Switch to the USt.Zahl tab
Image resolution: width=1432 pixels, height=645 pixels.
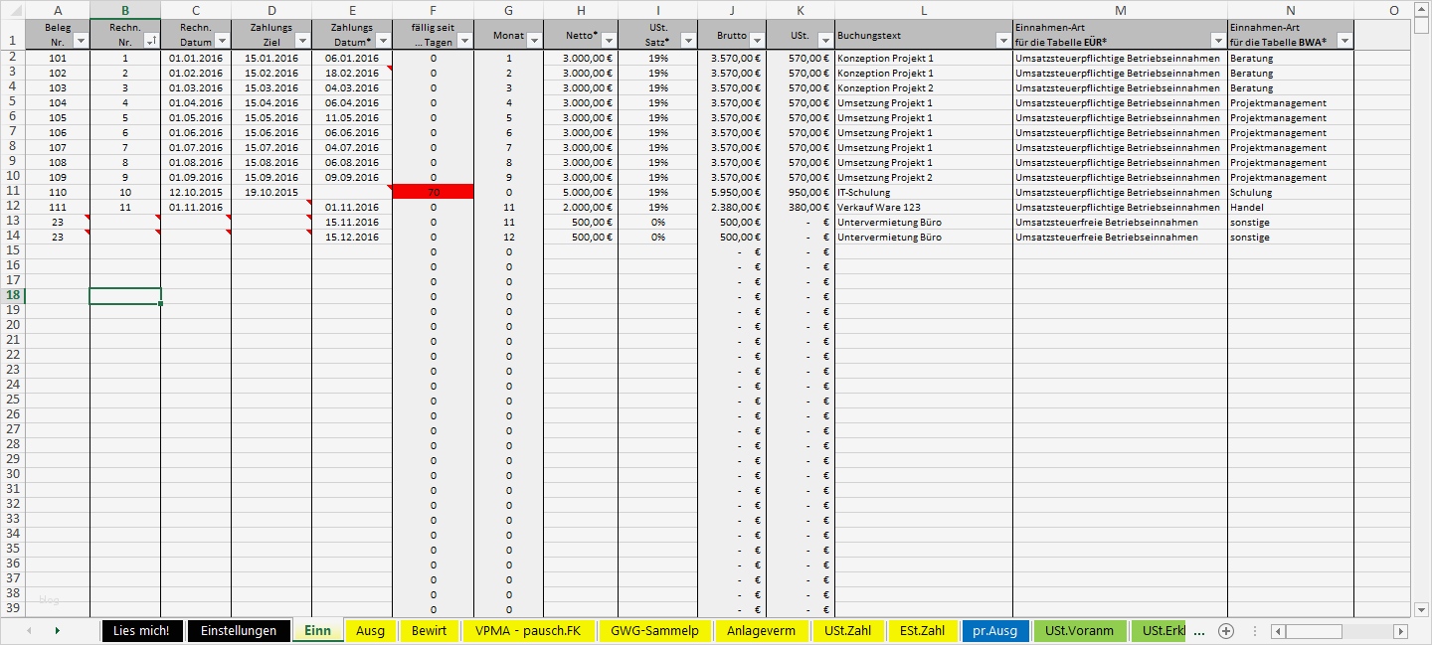pos(848,630)
